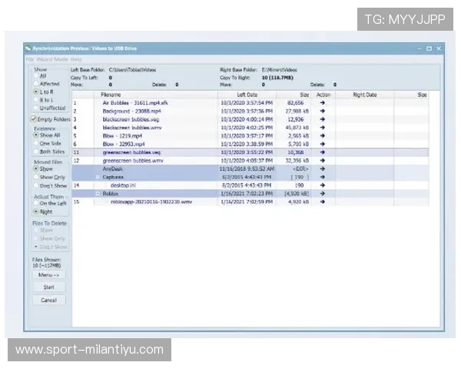The height and width of the screenshot is (369, 461).
Task: Sort by the Left Date column header
Action: click(247, 95)
